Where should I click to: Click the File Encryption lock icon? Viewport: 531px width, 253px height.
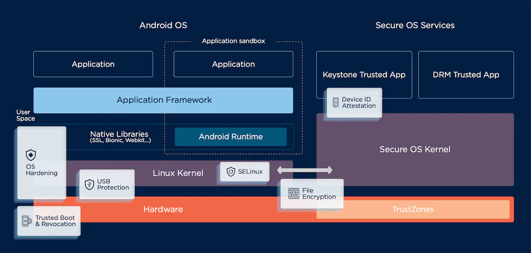tap(293, 194)
